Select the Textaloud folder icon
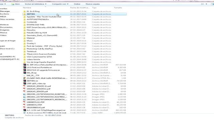This screenshot has width=214, height=120. 24,51
